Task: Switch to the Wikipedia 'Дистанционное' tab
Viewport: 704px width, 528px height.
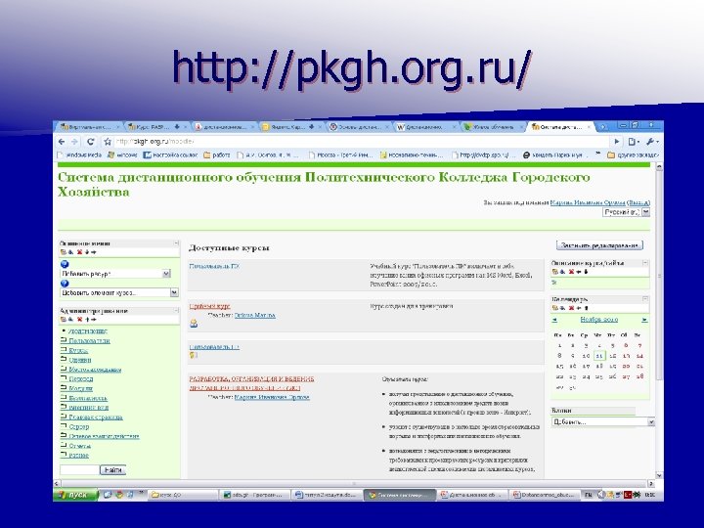Action: 424,127
